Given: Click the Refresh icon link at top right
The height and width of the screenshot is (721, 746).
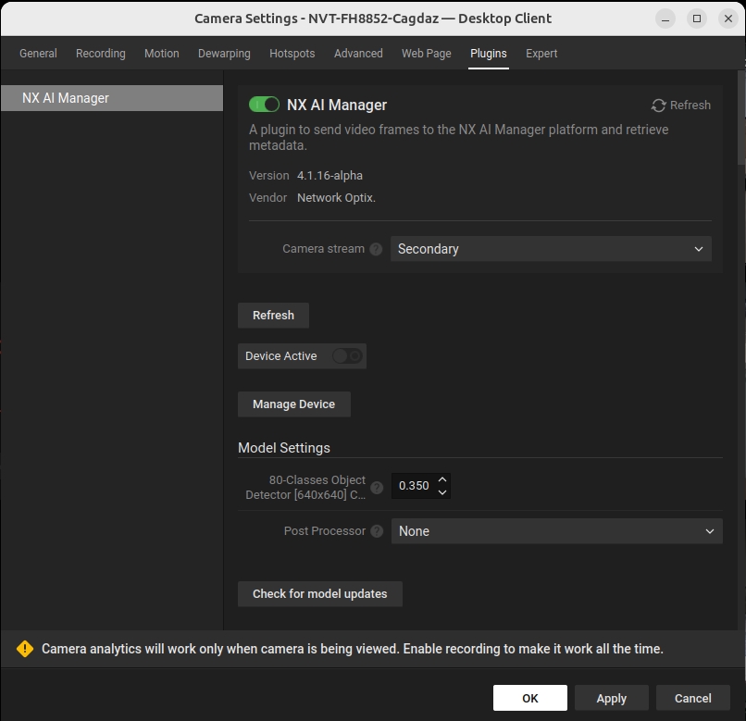Looking at the screenshot, I should pos(681,106).
